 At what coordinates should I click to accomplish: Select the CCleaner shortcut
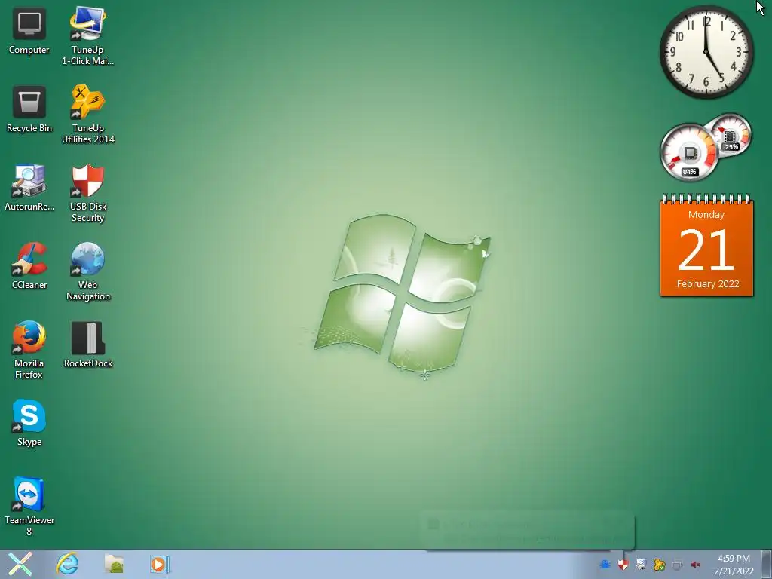coord(29,266)
